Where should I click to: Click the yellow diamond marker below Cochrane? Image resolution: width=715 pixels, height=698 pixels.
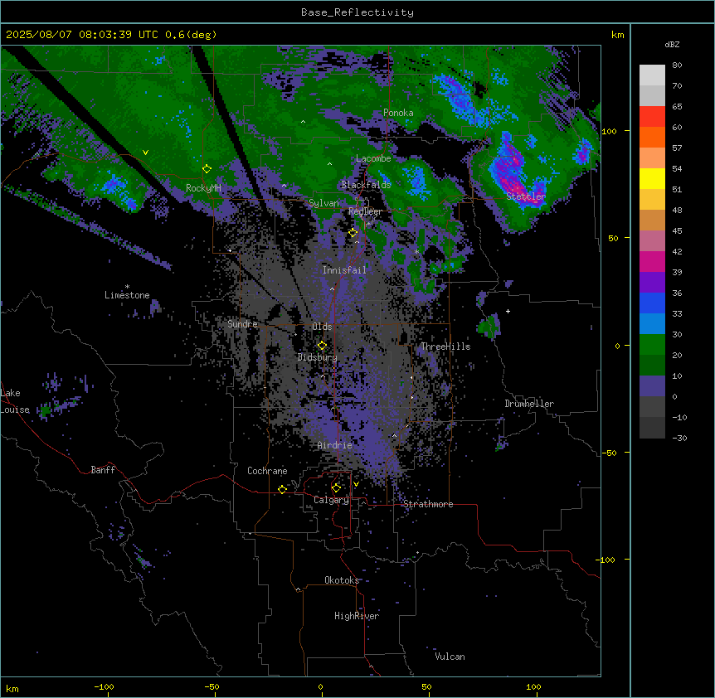point(282,489)
